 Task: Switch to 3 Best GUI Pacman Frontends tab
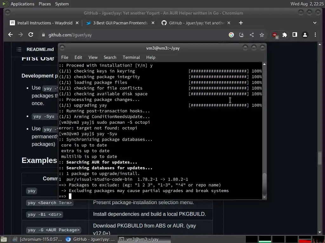click(120, 23)
